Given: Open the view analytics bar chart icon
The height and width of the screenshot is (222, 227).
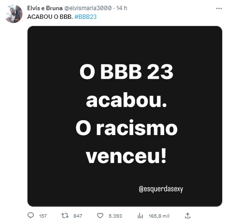Looking at the screenshot, I should (x=140, y=215).
